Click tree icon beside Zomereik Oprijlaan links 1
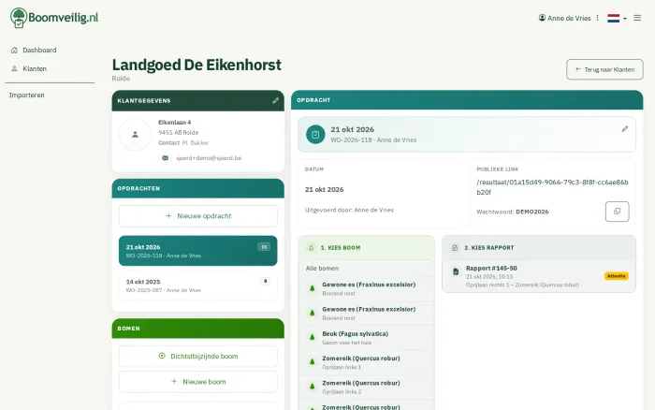The width and height of the screenshot is (655, 410). tap(312, 362)
